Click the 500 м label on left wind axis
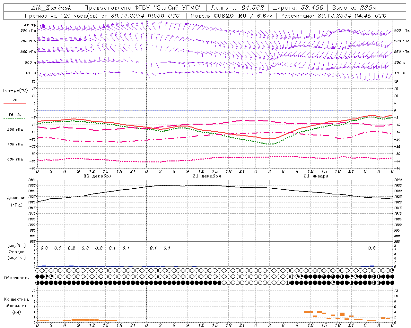Screen dimensions: 411x328 tap(31, 62)
